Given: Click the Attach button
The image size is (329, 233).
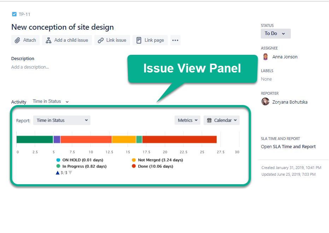Looking at the screenshot, I should 25,40.
